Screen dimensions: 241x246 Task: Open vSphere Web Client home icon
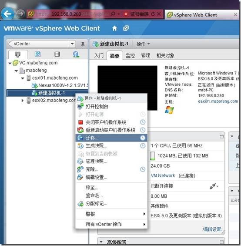(114, 28)
